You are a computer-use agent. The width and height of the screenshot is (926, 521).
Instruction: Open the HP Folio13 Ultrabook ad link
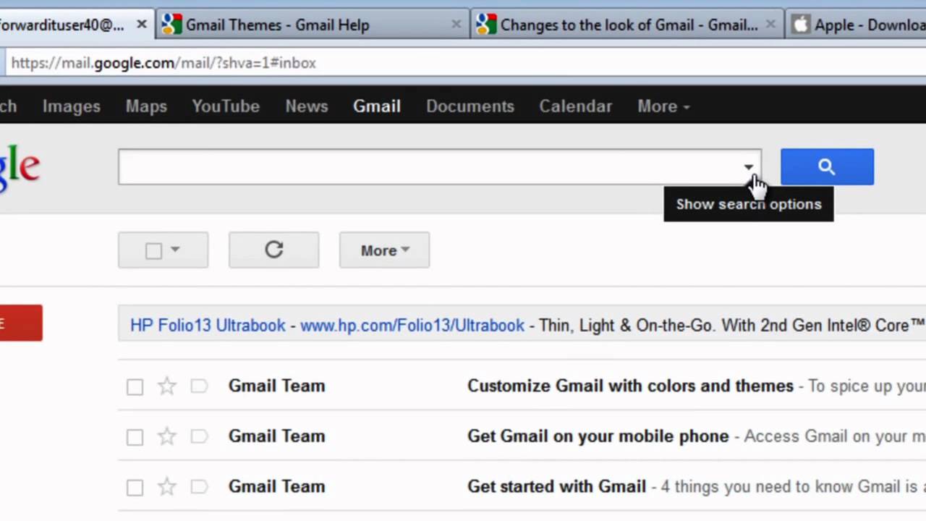[x=208, y=326]
